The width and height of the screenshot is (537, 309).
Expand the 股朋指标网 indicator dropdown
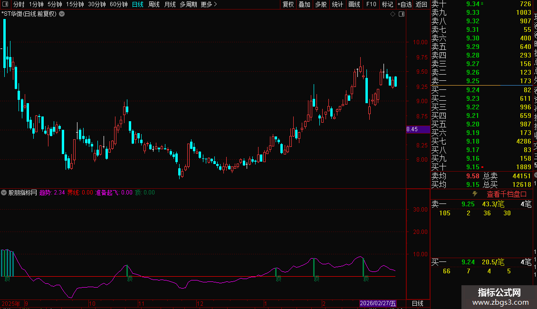(x=4, y=193)
